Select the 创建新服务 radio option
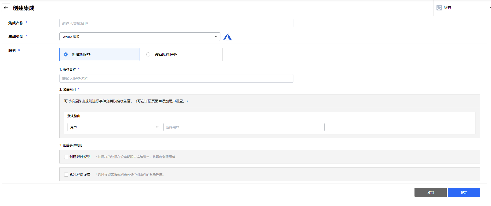The image size is (491, 206). tap(66, 55)
